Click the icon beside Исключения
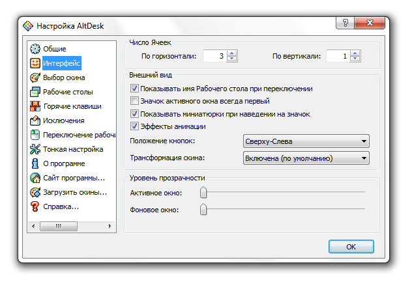The image size is (412, 282). (35, 120)
